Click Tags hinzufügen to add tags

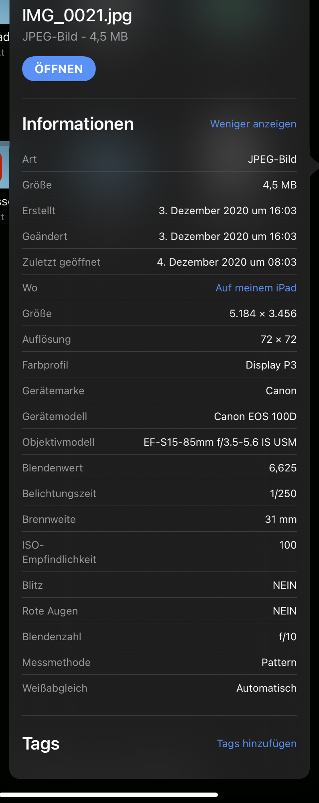[x=256, y=744]
